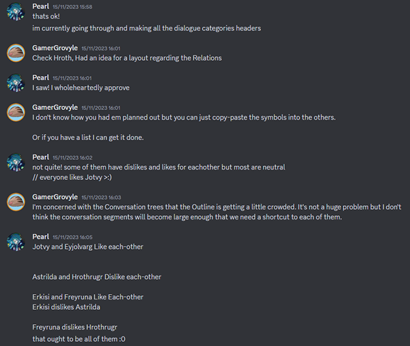Viewport: 410px width, 346px height.
Task: Click the 15/11/2023 15:58 timestamp
Action: point(77,7)
